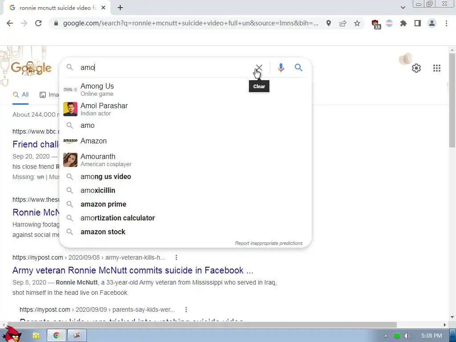Click the address bar URL

click(191, 23)
